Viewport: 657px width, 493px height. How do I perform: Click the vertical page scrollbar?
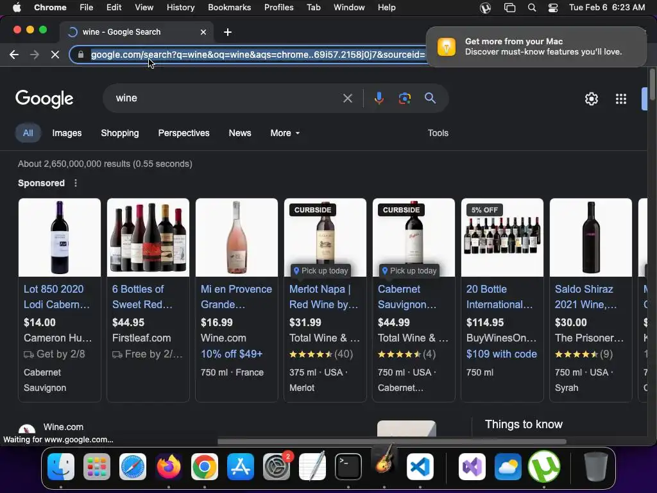(x=652, y=84)
